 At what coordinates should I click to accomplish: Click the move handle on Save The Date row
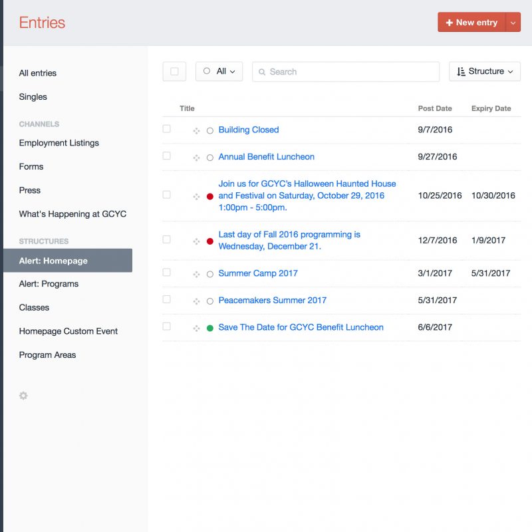196,328
